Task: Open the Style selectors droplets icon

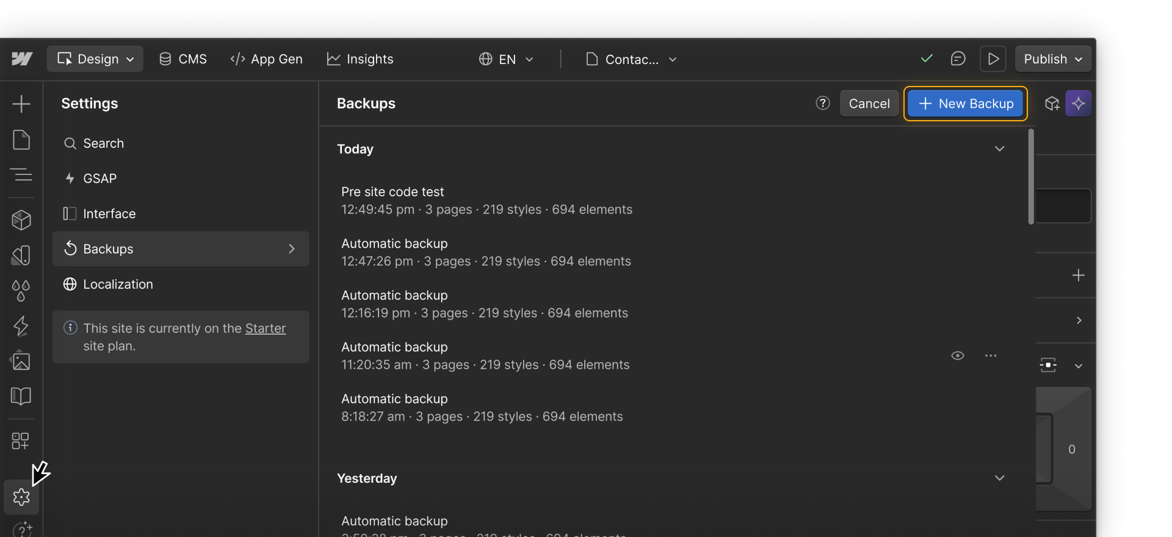Action: pos(21,291)
